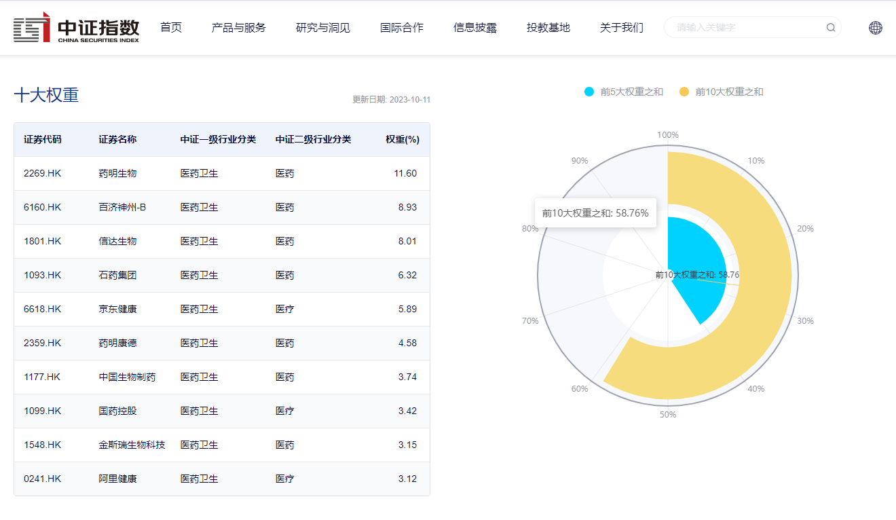The width and height of the screenshot is (896, 520).
Task: Click security name 京东健康
Action: (117, 309)
